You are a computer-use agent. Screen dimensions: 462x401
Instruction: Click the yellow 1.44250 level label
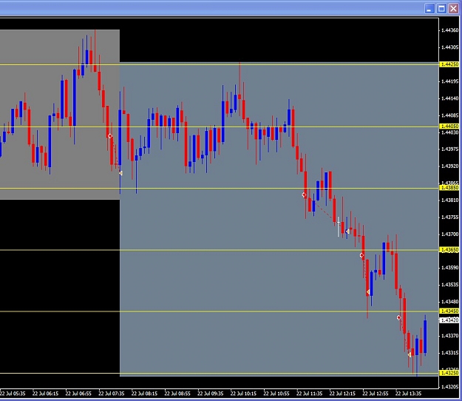tap(449, 64)
